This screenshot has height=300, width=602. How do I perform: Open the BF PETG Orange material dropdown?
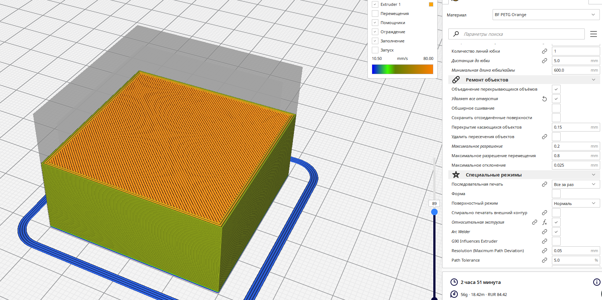(x=546, y=15)
